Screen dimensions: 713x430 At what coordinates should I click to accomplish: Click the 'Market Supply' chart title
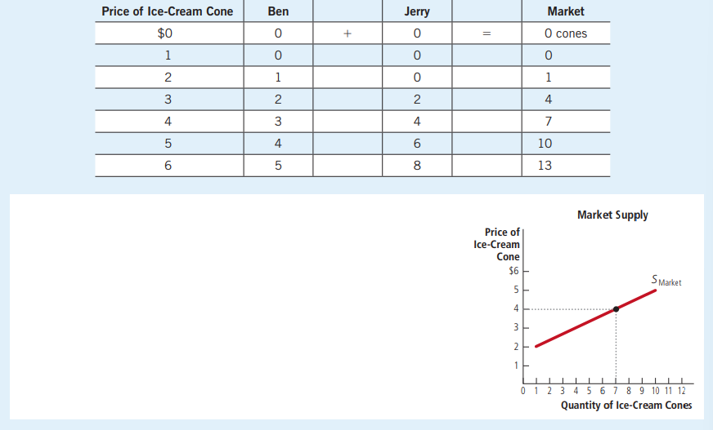pos(612,215)
